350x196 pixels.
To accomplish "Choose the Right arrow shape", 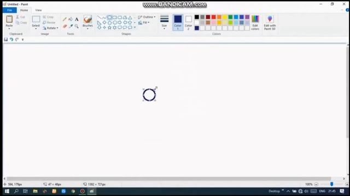I will (x=120, y=22).
